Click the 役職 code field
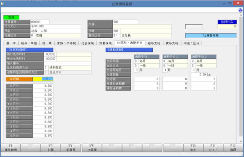 point(117,31)
